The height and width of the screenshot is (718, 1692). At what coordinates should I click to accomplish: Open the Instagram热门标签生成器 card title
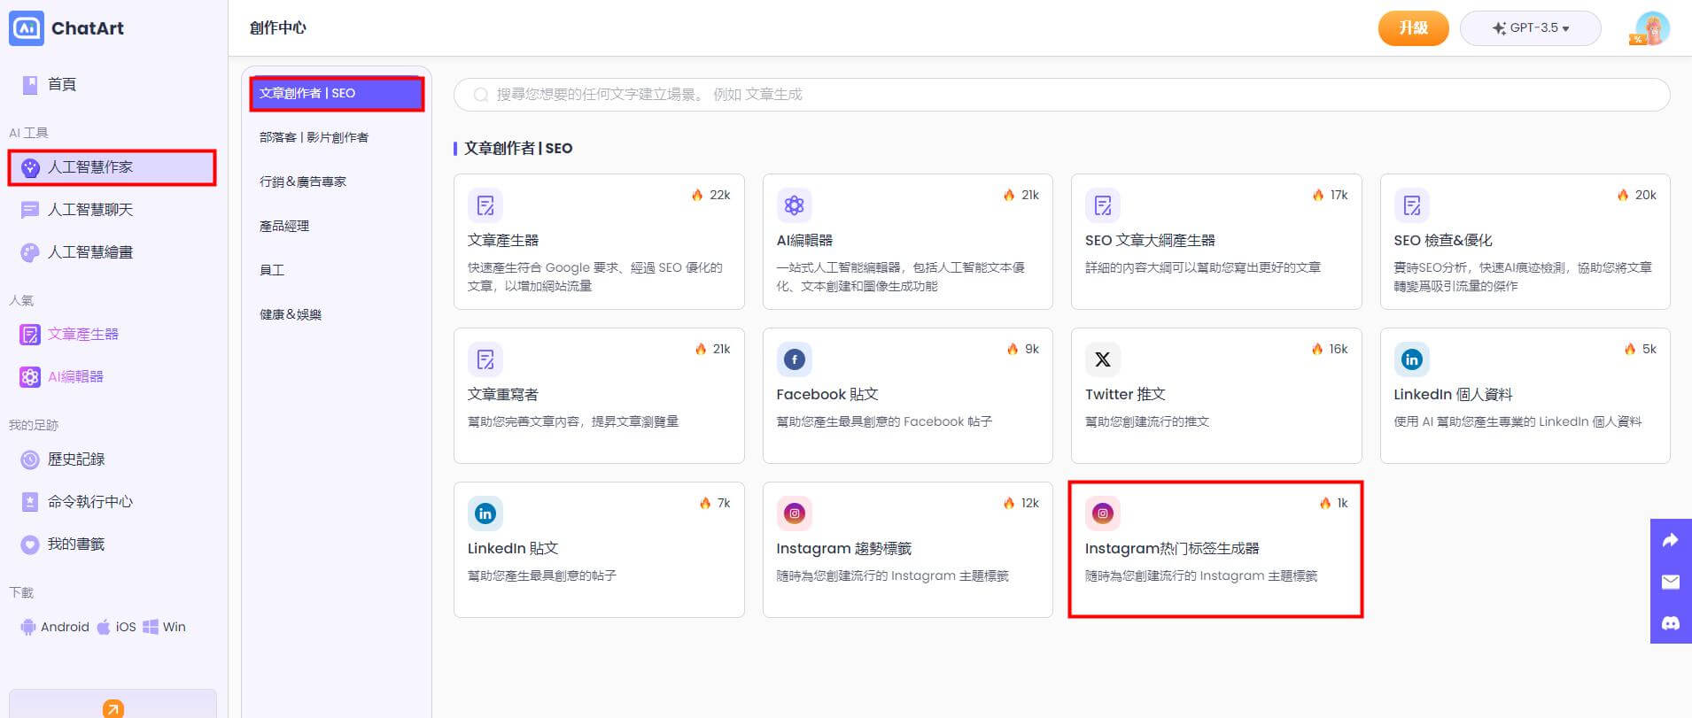[1172, 549]
